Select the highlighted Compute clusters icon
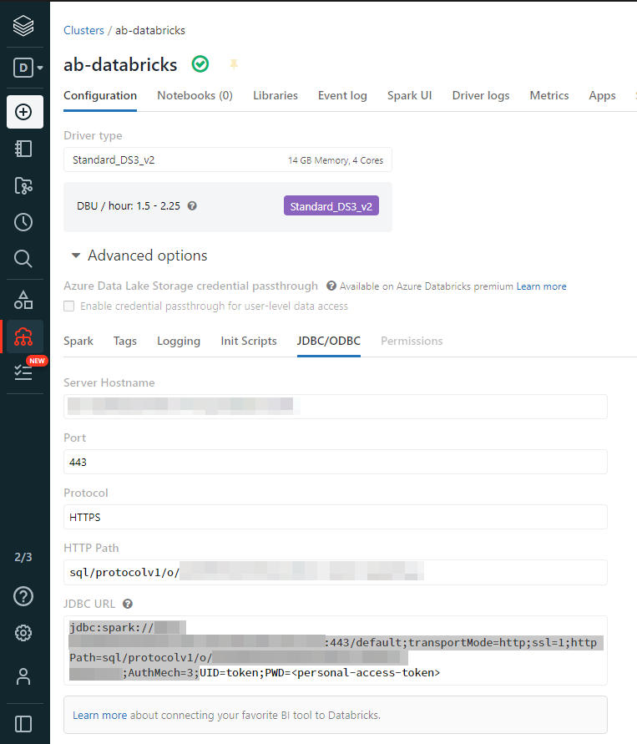 point(25,337)
